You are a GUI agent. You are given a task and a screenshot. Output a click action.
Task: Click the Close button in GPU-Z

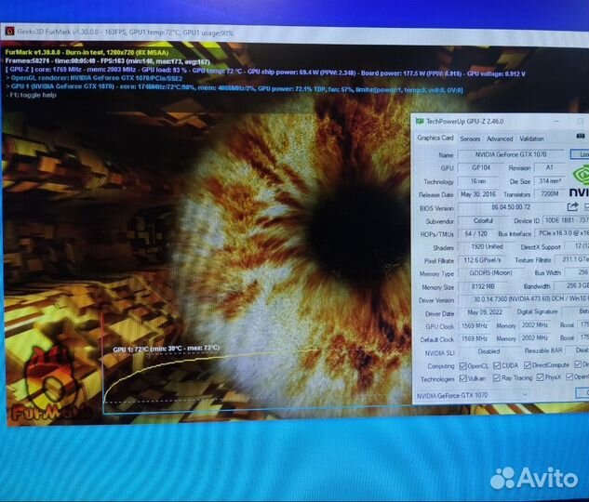(x=582, y=393)
